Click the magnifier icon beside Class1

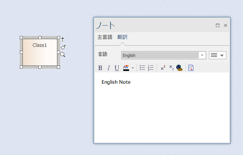click(x=63, y=54)
